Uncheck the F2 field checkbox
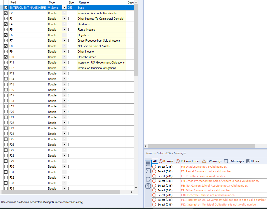Viewport: 267px width, 209px height. (6, 13)
